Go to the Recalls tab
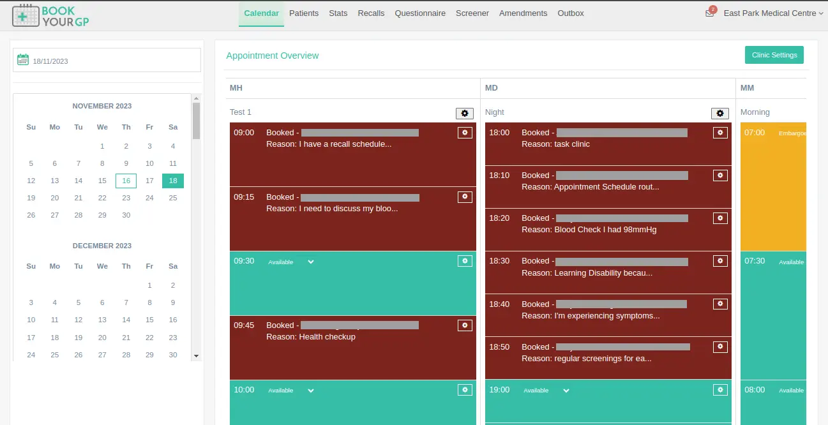 pos(371,13)
